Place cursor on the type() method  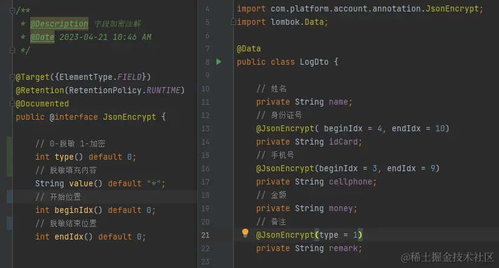68,157
